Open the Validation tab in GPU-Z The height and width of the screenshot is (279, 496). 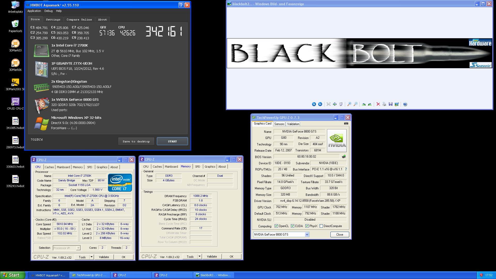pyautogui.click(x=293, y=124)
